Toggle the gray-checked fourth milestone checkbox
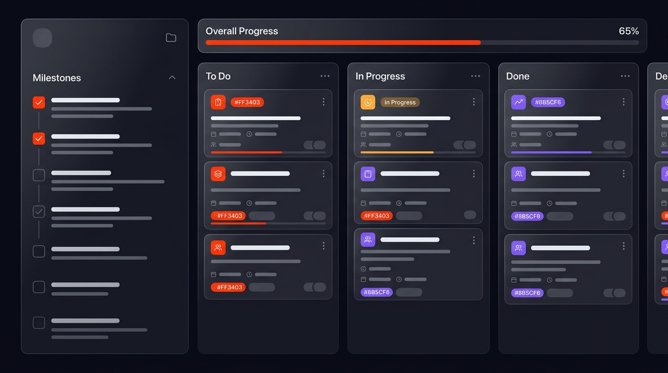Image resolution: width=668 pixels, height=373 pixels. coord(39,211)
